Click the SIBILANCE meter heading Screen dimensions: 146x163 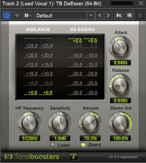(38, 29)
